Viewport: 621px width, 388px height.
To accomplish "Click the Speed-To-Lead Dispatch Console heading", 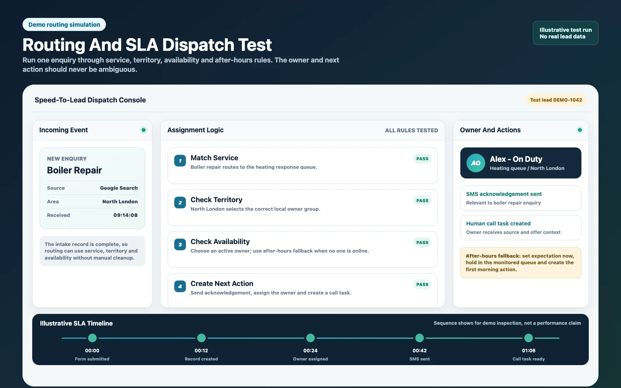I will 90,100.
